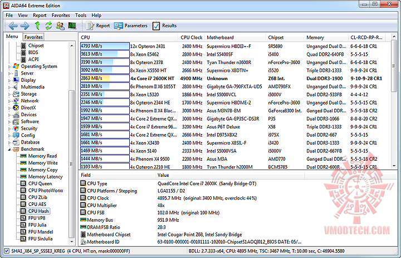The width and height of the screenshot is (401, 258).
Task: Open benchmark Parameters
Action: pos(131,26)
